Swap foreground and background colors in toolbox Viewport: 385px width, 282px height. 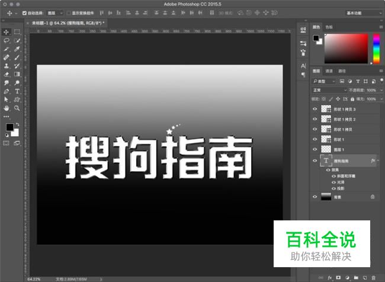(x=17, y=124)
